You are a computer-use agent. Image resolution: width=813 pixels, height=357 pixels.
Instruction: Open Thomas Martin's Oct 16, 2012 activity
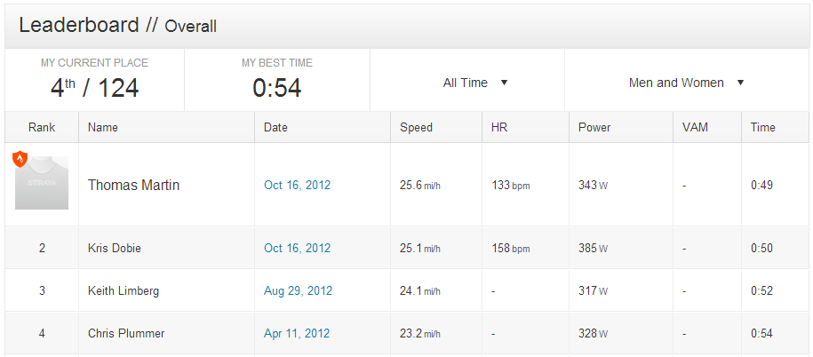(297, 186)
